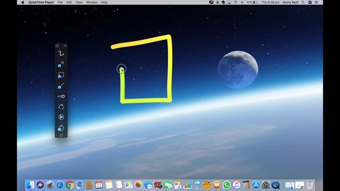Open the Trash in the Dock
The width and height of the screenshot is (340, 191).
coord(310,185)
